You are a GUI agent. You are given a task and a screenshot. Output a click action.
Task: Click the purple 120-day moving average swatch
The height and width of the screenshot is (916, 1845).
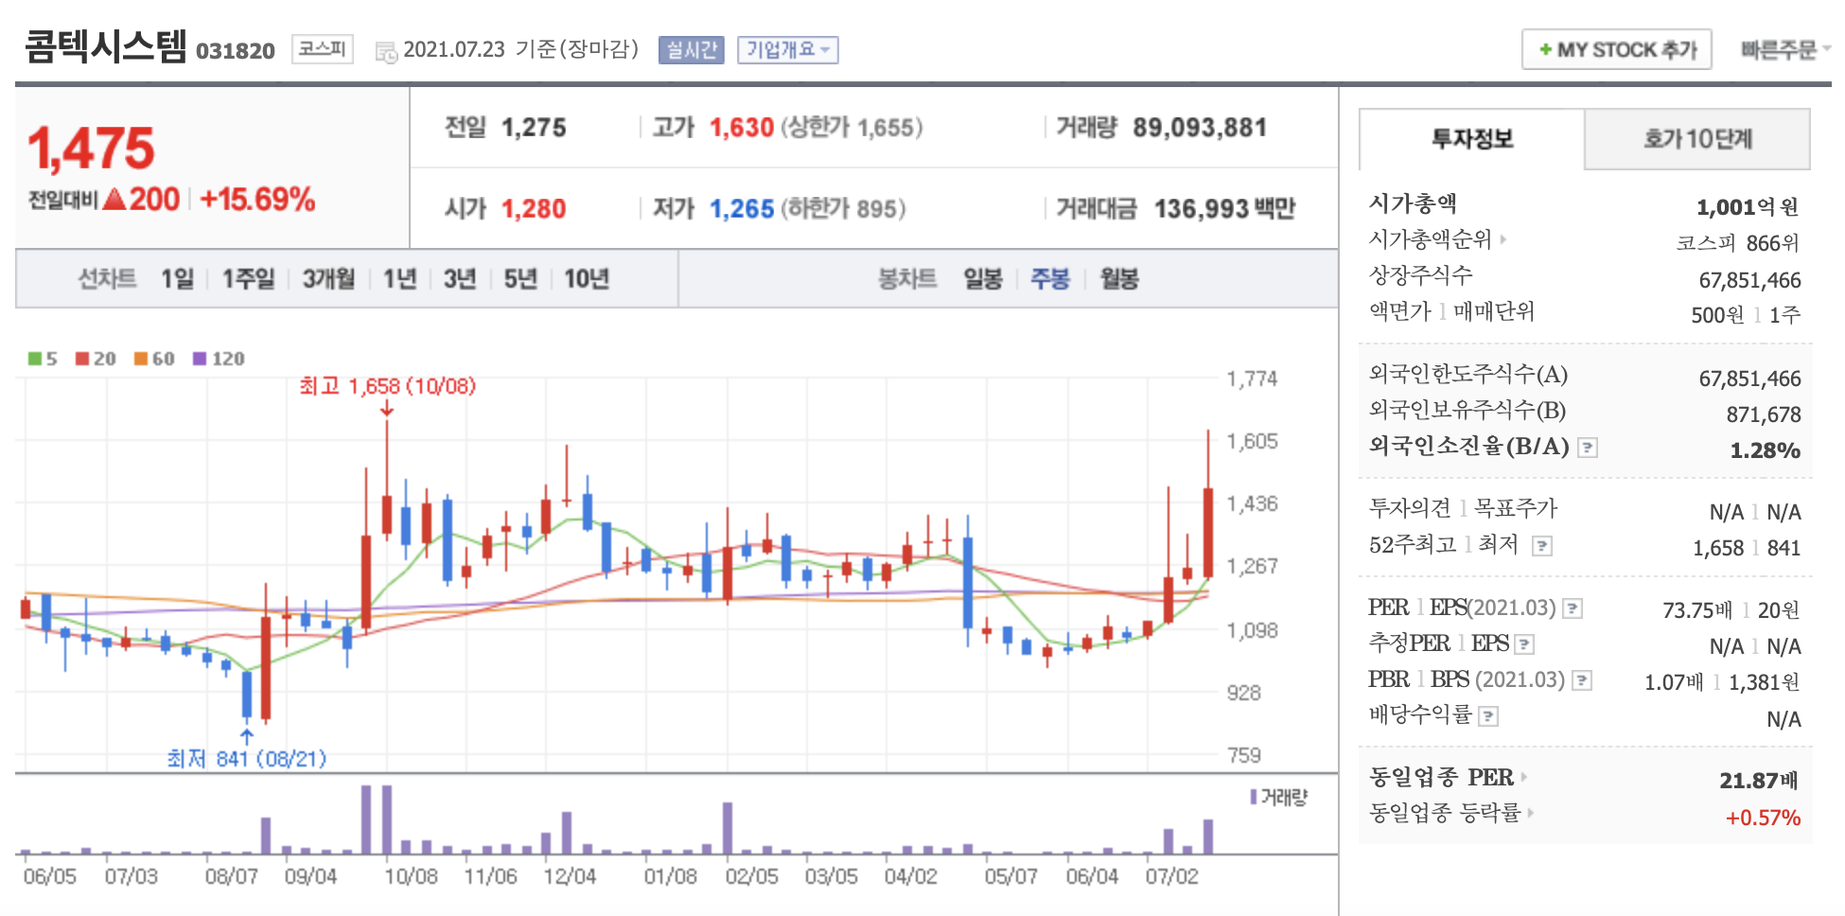[200, 359]
